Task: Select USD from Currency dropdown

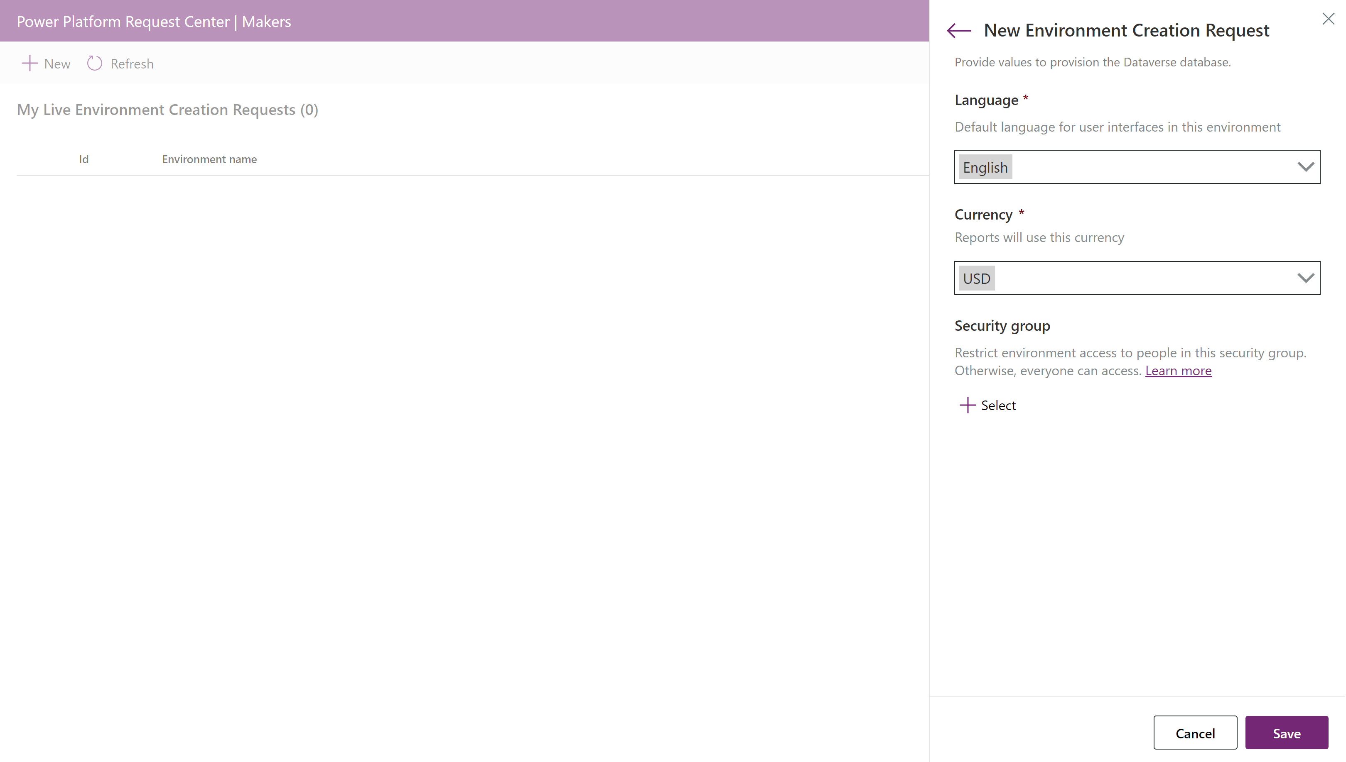Action: pyautogui.click(x=1137, y=278)
